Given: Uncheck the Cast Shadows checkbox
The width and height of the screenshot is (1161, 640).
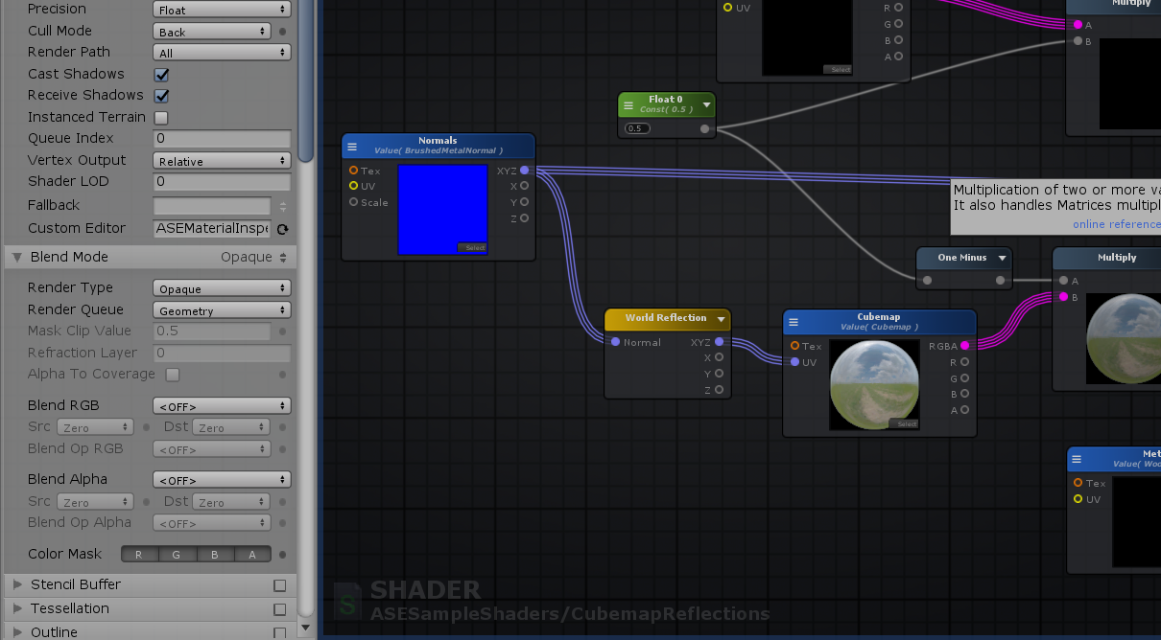Looking at the screenshot, I should click(161, 73).
